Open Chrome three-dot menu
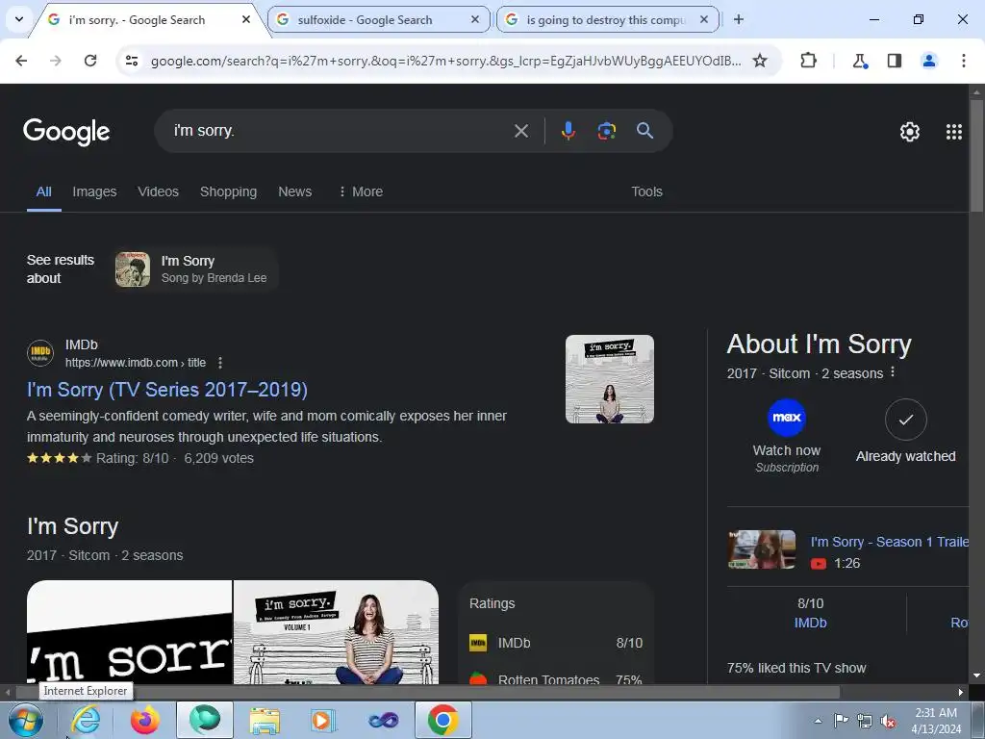Image resolution: width=985 pixels, height=739 pixels. [964, 61]
